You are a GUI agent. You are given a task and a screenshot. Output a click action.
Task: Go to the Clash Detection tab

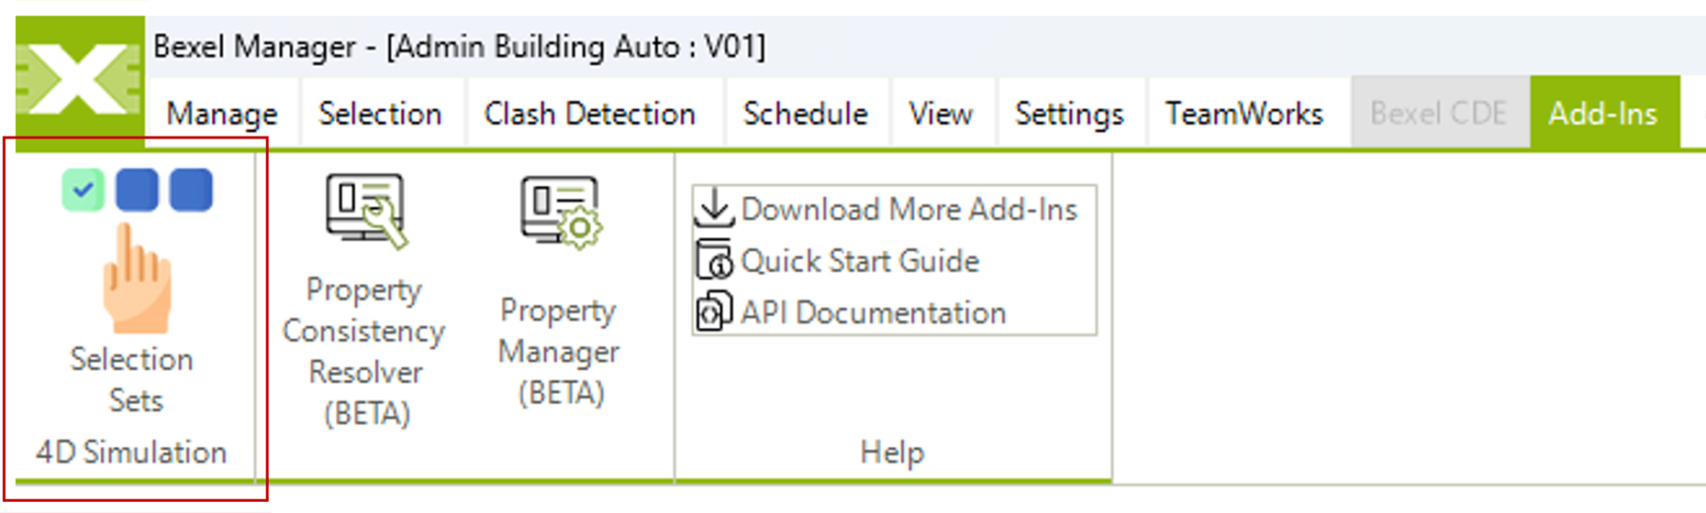coord(589,115)
